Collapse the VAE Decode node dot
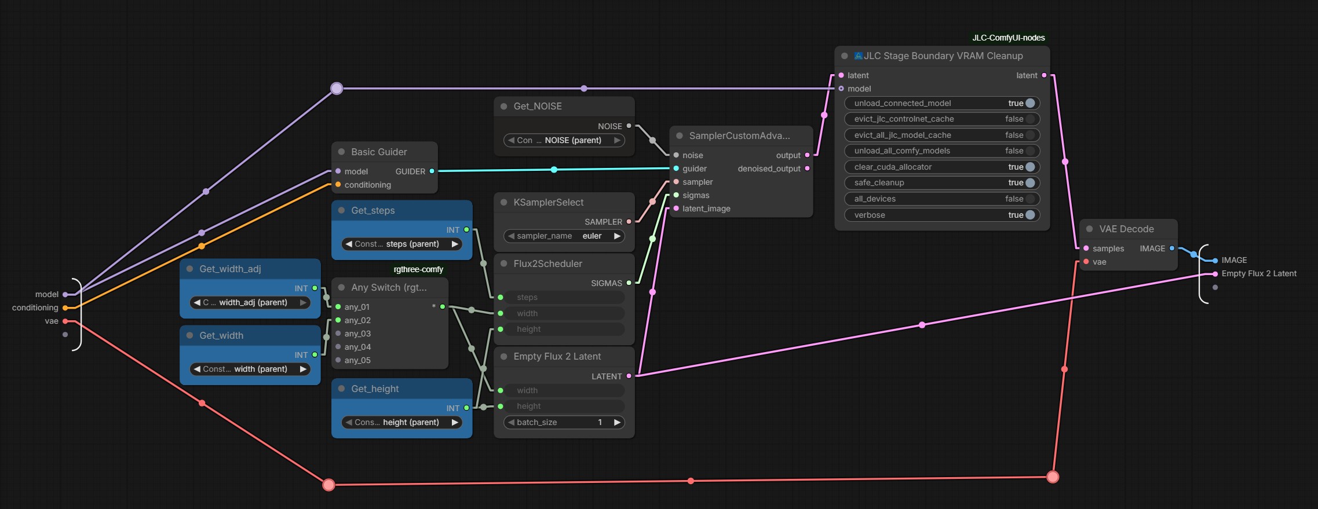The image size is (1318, 509). click(1089, 229)
